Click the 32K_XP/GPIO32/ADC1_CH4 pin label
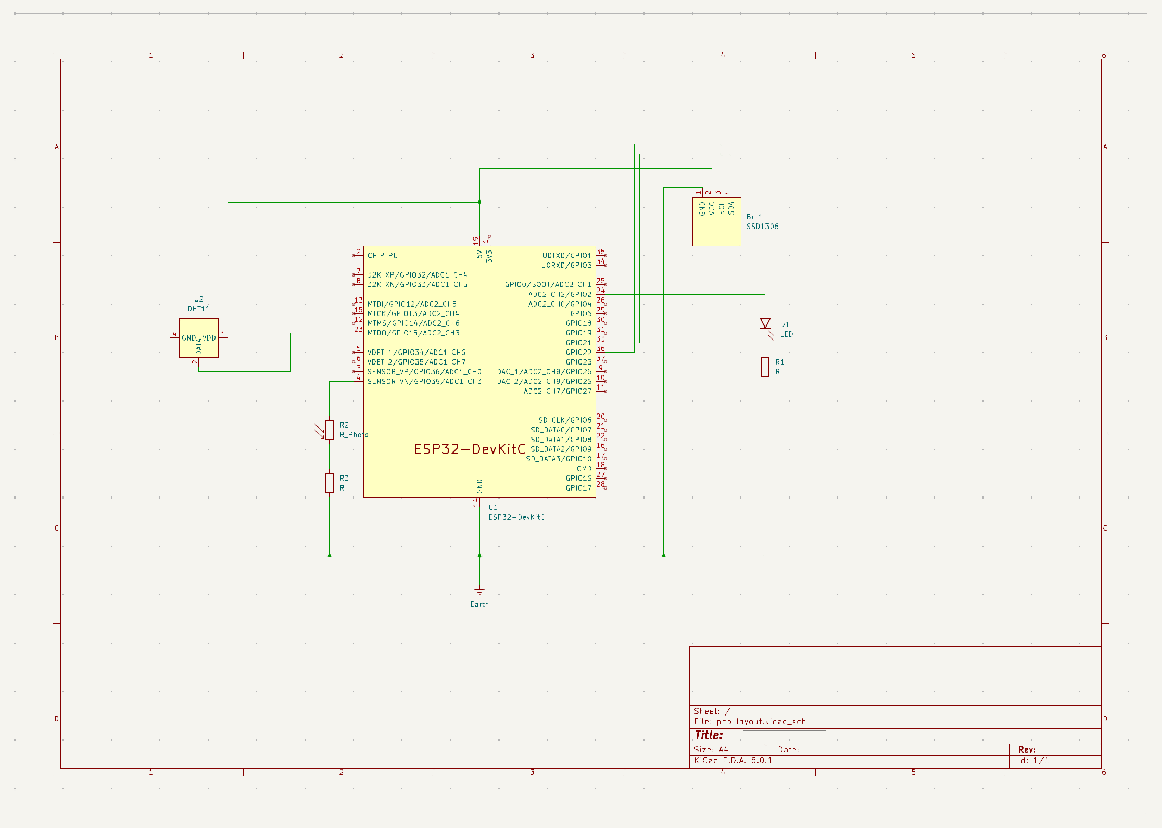 pyautogui.click(x=417, y=275)
